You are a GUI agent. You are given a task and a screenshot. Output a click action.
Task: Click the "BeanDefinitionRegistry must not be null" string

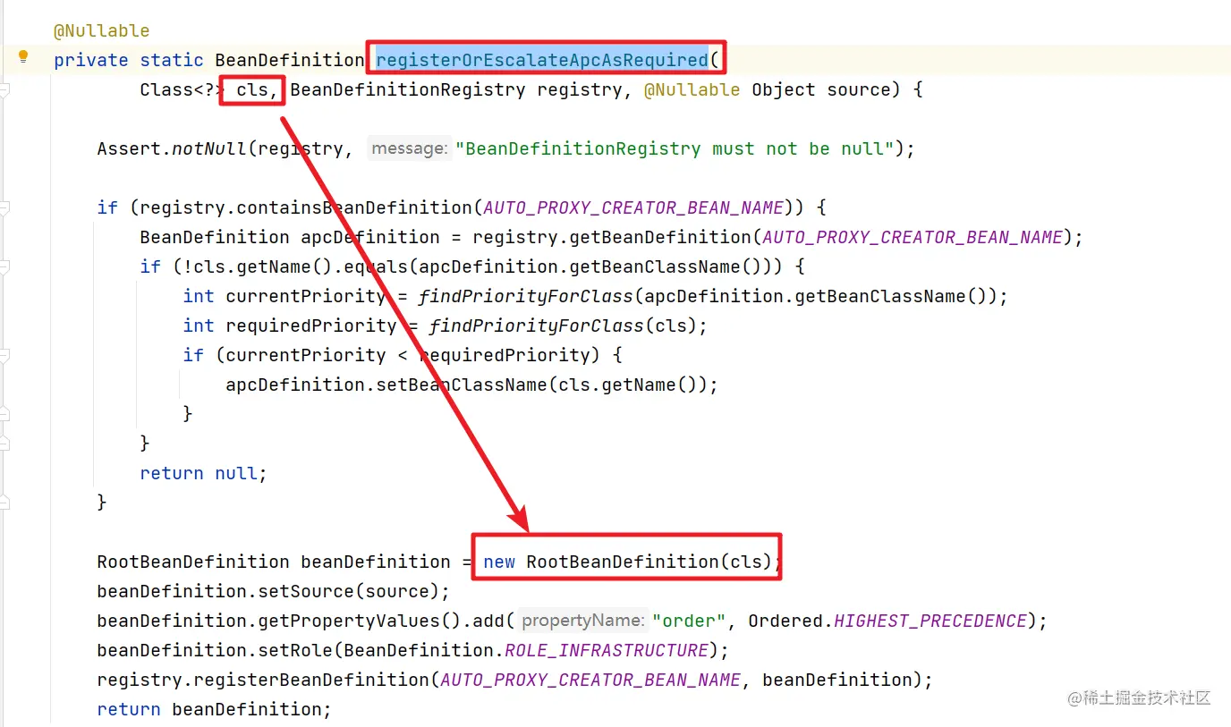675,148
